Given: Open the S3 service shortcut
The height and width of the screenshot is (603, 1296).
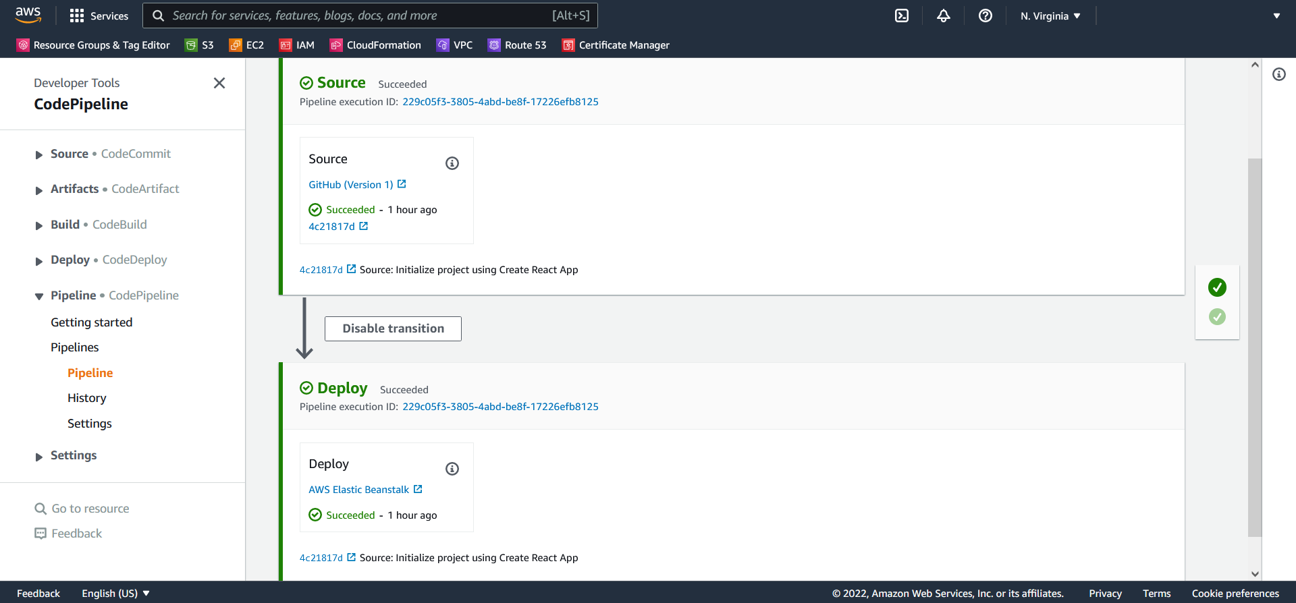Looking at the screenshot, I should pos(199,45).
